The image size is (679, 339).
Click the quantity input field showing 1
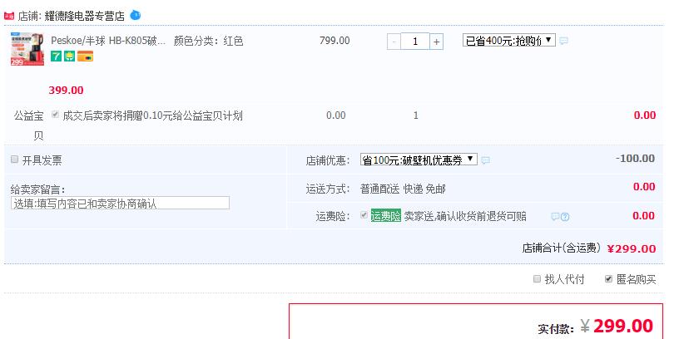click(x=415, y=41)
